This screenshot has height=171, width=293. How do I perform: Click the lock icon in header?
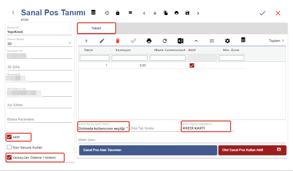click(118, 13)
